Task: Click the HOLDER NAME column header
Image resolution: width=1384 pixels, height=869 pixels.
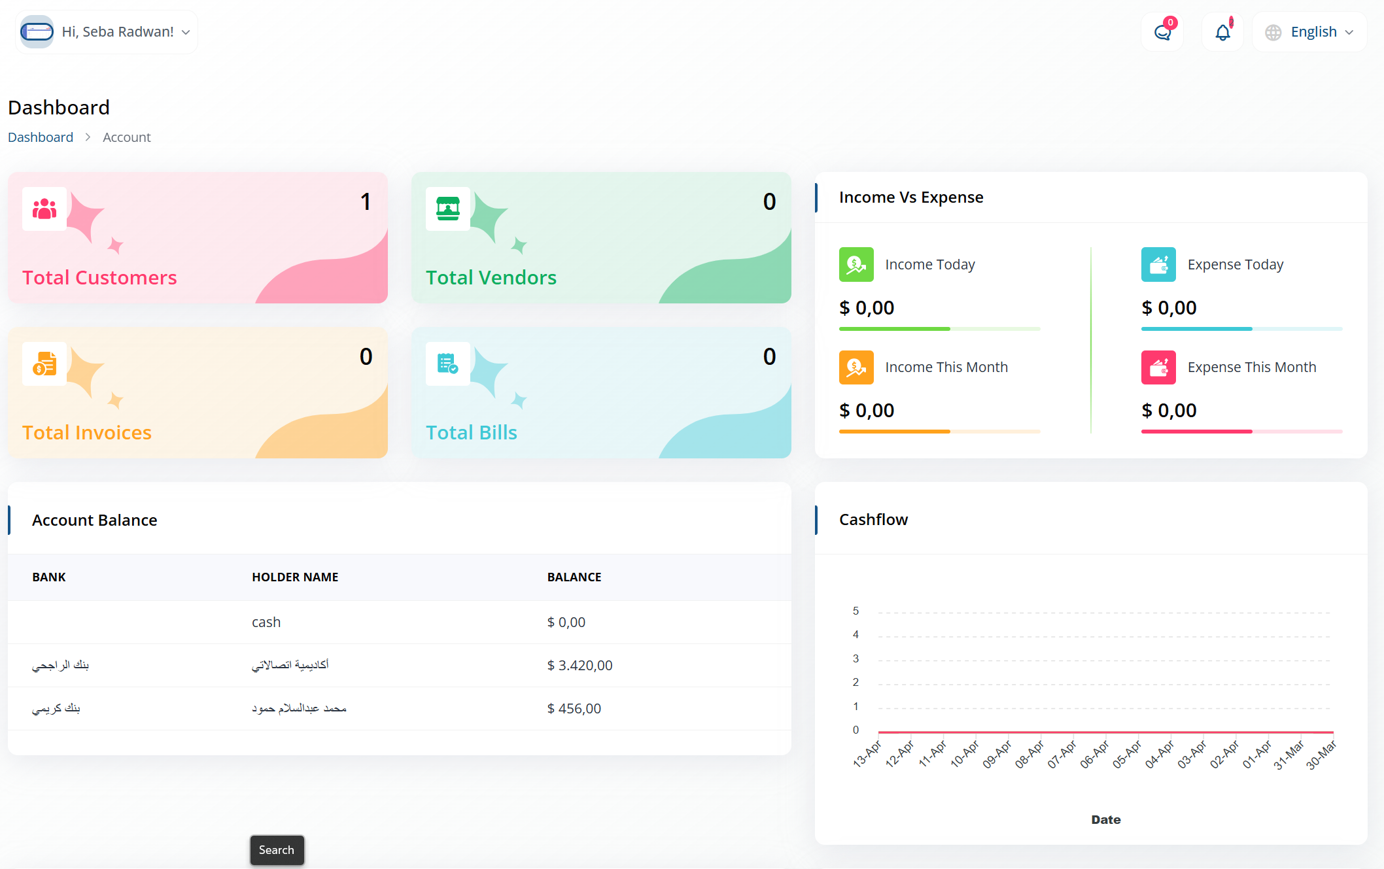Action: click(x=295, y=577)
